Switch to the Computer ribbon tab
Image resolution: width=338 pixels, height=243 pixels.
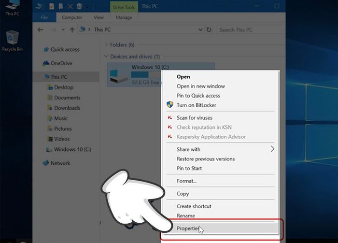click(x=72, y=17)
